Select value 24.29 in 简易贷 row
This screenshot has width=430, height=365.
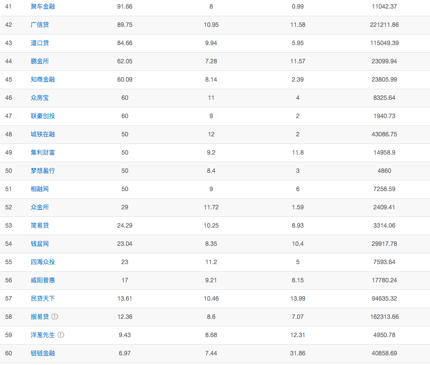point(125,225)
